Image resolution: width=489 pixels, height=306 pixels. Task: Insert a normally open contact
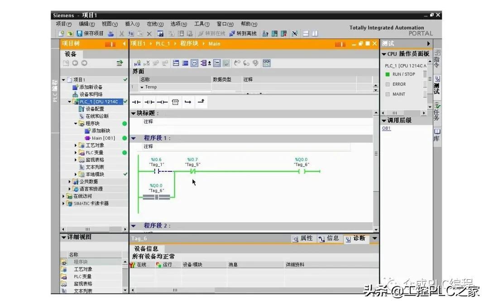(136, 102)
